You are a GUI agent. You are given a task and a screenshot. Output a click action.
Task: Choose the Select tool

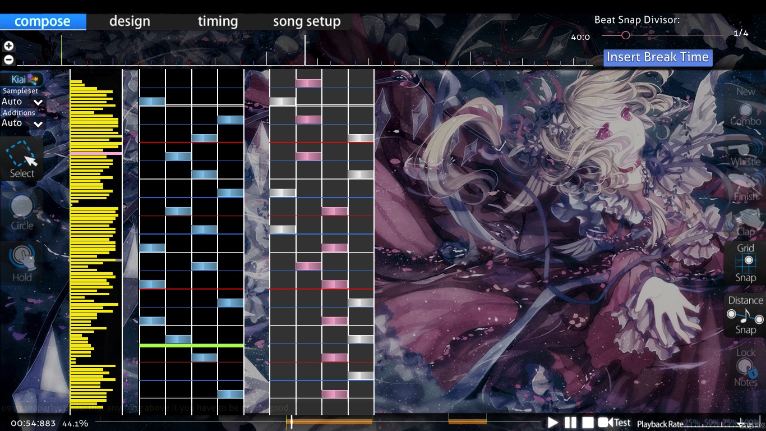click(22, 159)
